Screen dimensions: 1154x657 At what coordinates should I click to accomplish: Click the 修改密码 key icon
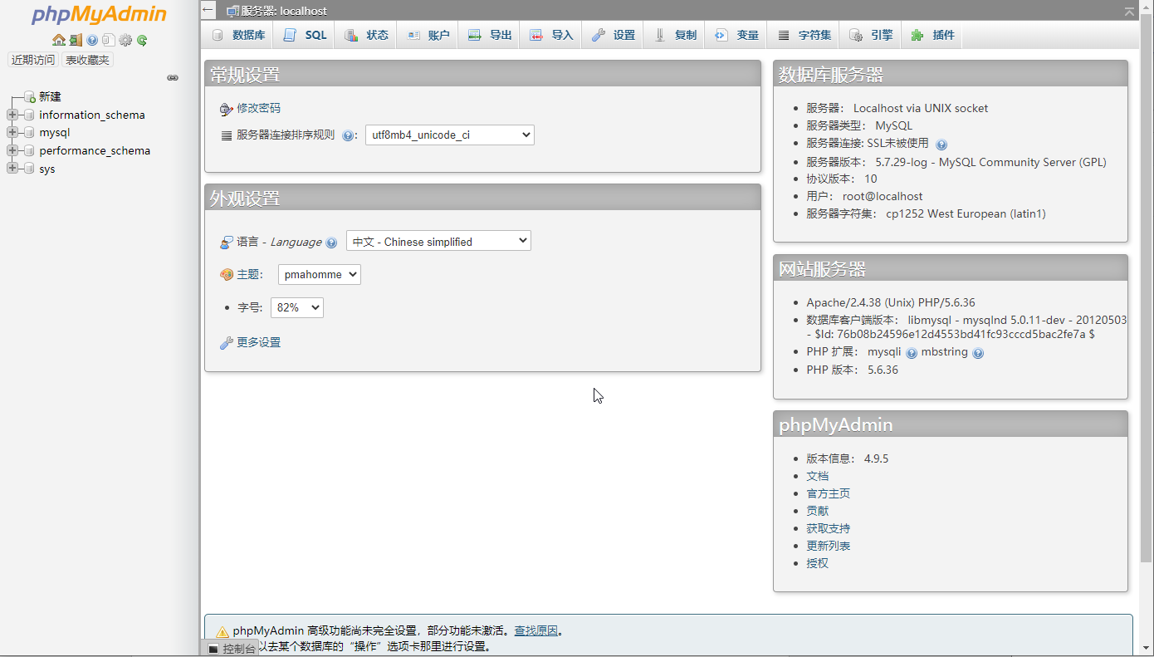coord(227,109)
